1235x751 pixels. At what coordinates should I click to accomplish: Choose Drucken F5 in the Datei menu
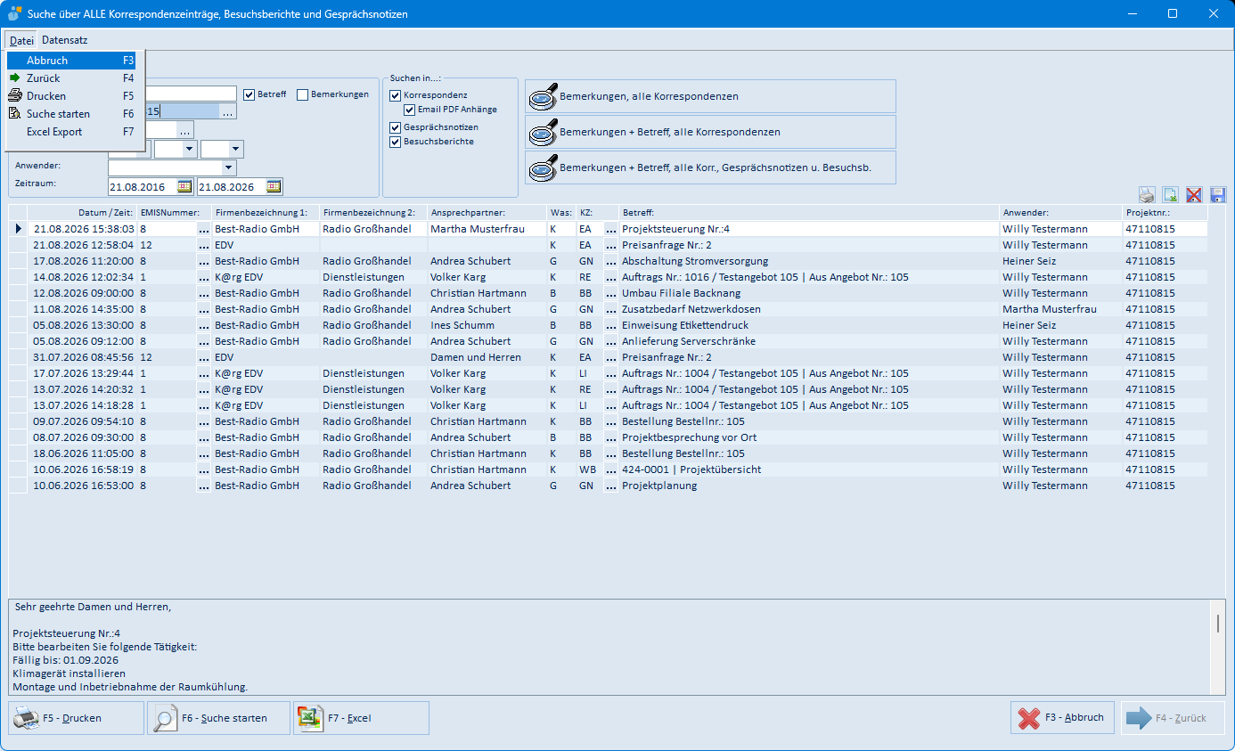tap(71, 96)
